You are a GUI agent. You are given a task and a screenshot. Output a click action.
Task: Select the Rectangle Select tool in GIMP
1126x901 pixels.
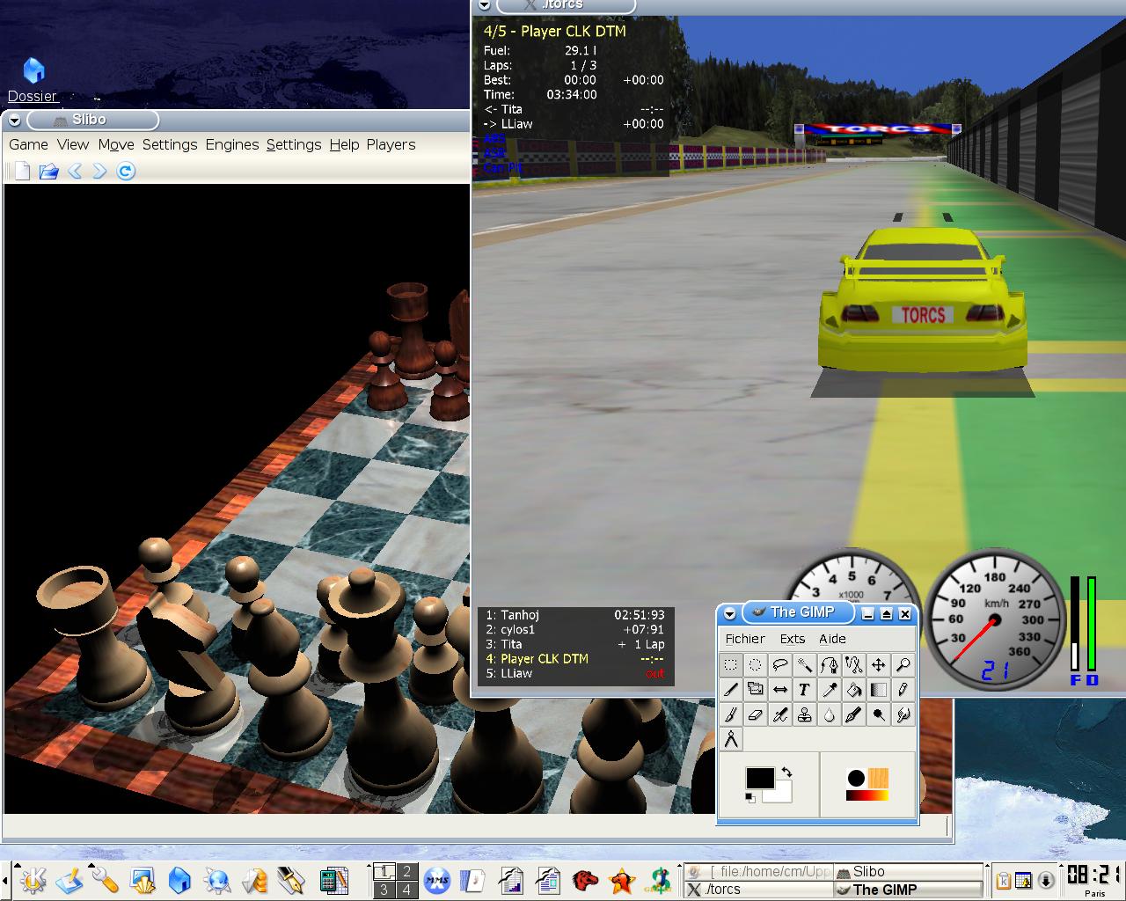click(730, 665)
